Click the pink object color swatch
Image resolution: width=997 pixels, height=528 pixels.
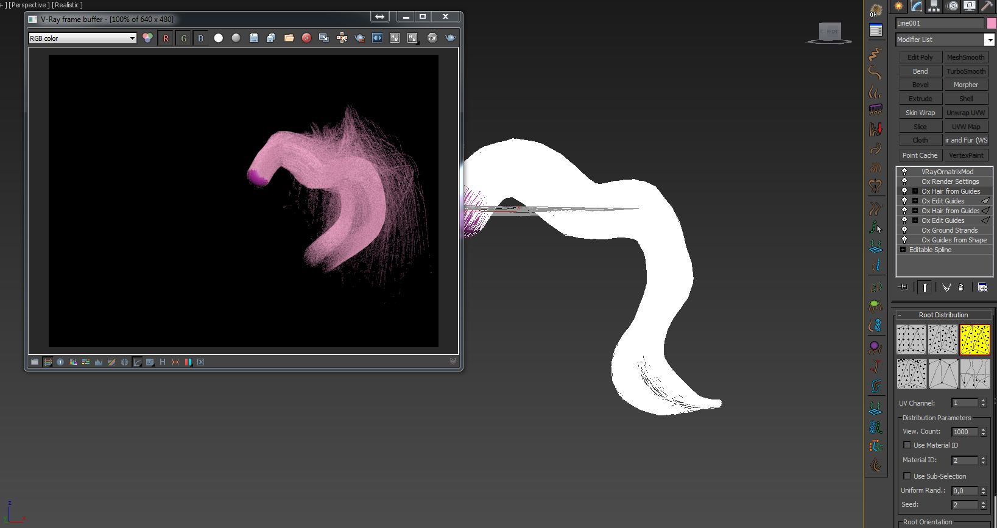(x=992, y=23)
